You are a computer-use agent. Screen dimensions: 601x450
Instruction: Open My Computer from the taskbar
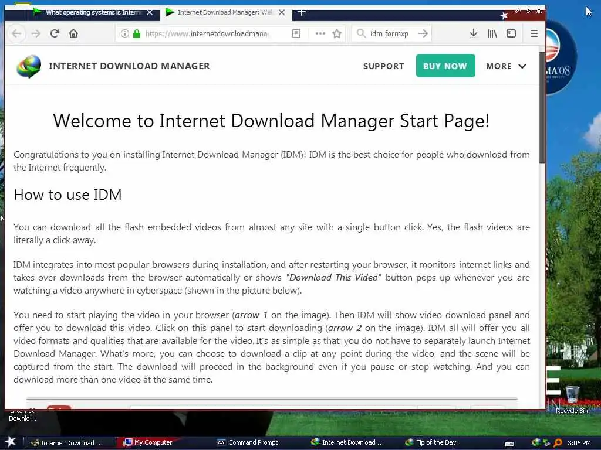(148, 442)
